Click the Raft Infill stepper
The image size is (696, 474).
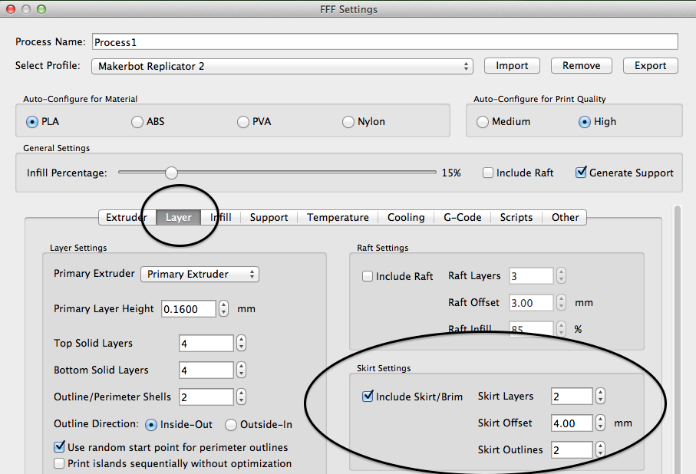(x=561, y=329)
